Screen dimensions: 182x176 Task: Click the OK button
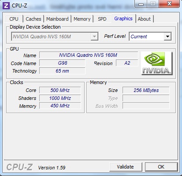(x=161, y=167)
